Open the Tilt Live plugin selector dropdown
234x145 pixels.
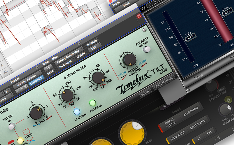(7, 98)
